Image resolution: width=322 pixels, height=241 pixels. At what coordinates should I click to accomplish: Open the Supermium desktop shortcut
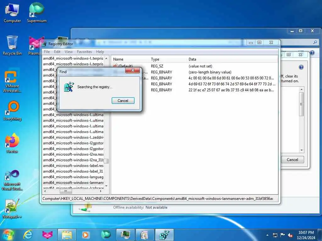point(36,13)
